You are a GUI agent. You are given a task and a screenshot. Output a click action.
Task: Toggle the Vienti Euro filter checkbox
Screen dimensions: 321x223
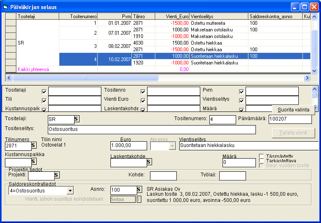(x=143, y=101)
